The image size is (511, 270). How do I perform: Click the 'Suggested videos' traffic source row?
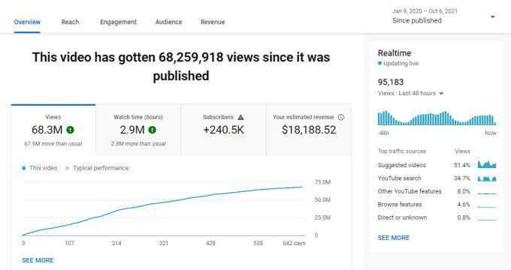(437, 165)
